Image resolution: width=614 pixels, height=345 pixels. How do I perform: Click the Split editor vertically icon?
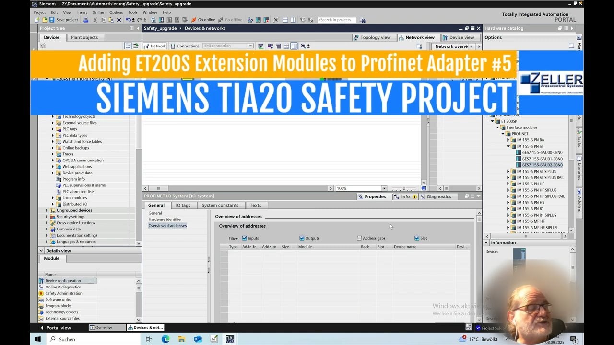pos(293,20)
